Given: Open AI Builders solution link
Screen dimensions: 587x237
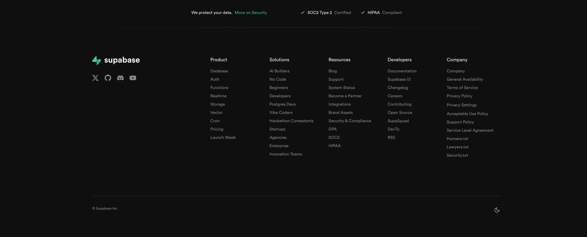Looking at the screenshot, I should (279, 71).
